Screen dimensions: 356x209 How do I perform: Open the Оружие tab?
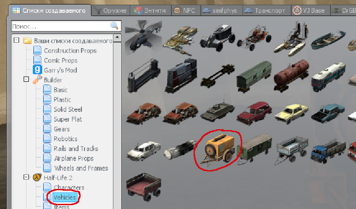[110, 10]
